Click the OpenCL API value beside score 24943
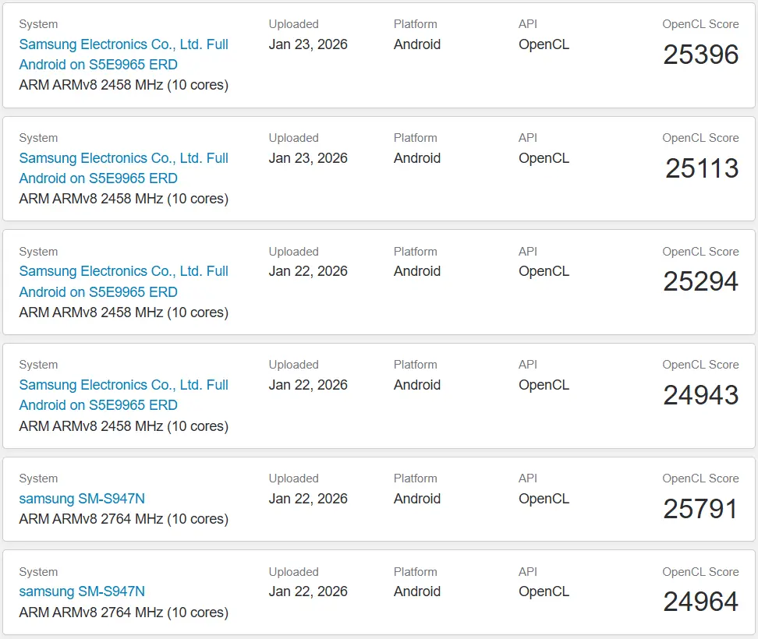Image resolution: width=758 pixels, height=639 pixels. coord(544,385)
